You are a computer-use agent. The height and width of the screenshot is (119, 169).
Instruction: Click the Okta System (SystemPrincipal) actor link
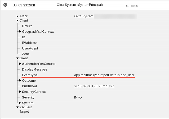click(x=80, y=5)
